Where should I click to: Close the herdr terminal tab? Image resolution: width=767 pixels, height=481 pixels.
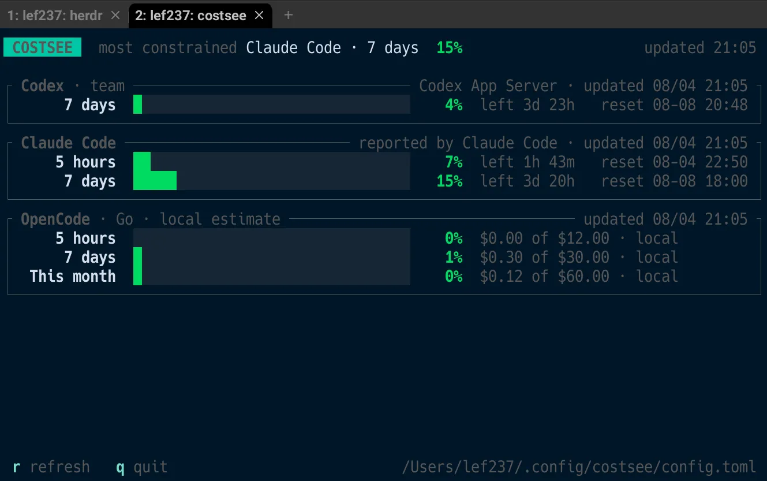pos(115,16)
